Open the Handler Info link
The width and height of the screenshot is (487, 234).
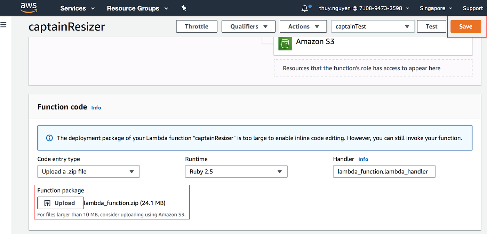pos(363,159)
